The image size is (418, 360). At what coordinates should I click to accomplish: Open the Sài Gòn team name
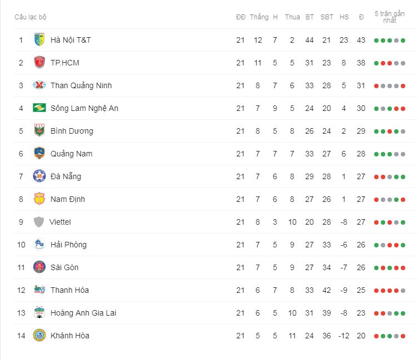pos(64,267)
